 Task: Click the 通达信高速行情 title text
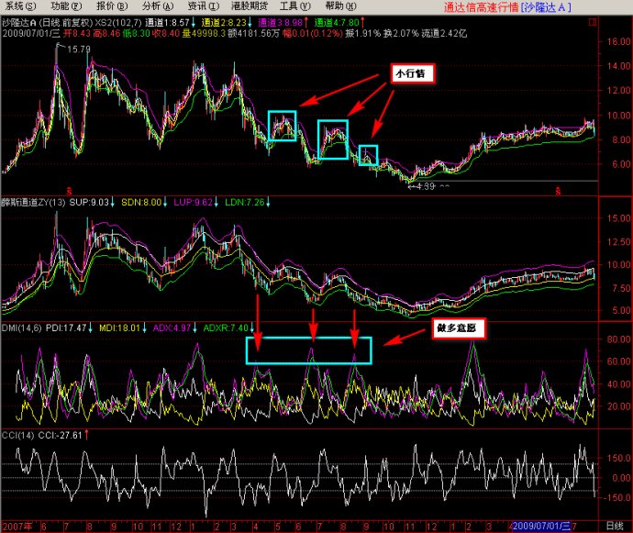[482, 7]
